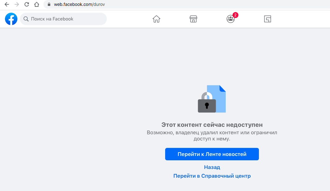Click the browser home page icon
This screenshot has width=330, height=191.
(x=37, y=5)
